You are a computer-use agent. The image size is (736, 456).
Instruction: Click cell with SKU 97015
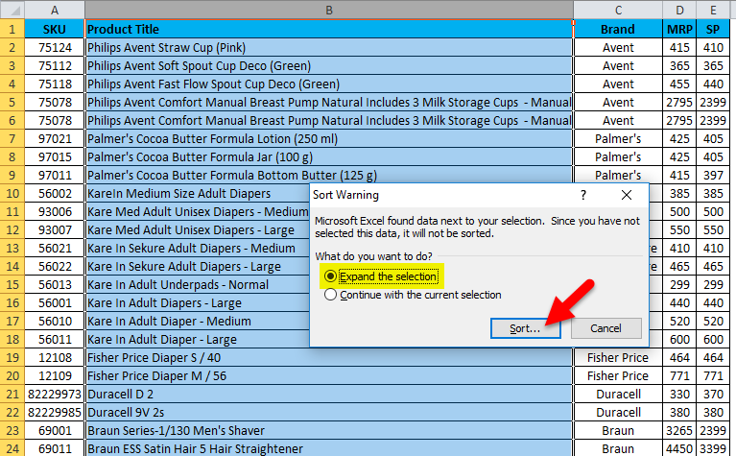[55, 156]
